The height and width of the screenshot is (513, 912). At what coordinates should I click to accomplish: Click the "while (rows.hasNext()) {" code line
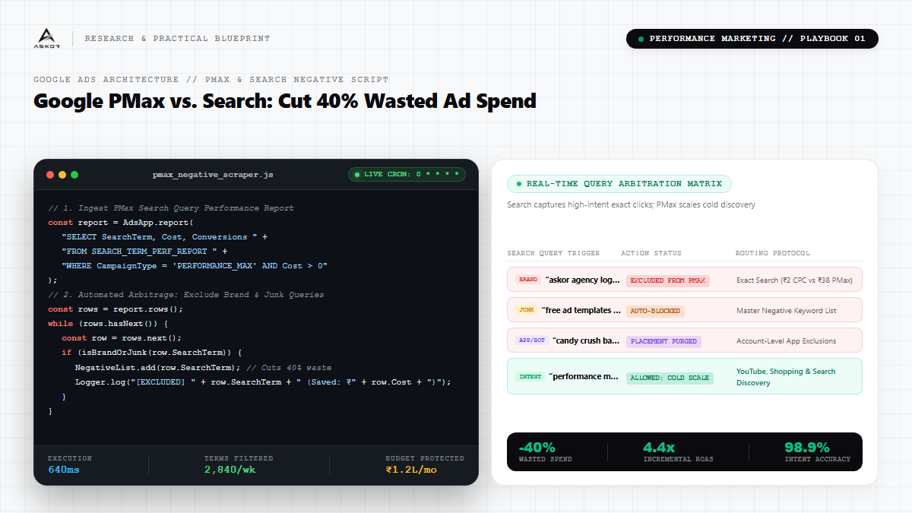click(107, 324)
